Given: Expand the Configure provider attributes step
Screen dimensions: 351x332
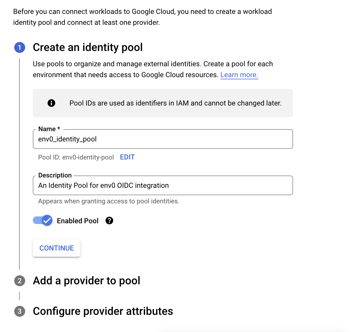Looking at the screenshot, I should [103, 311].
